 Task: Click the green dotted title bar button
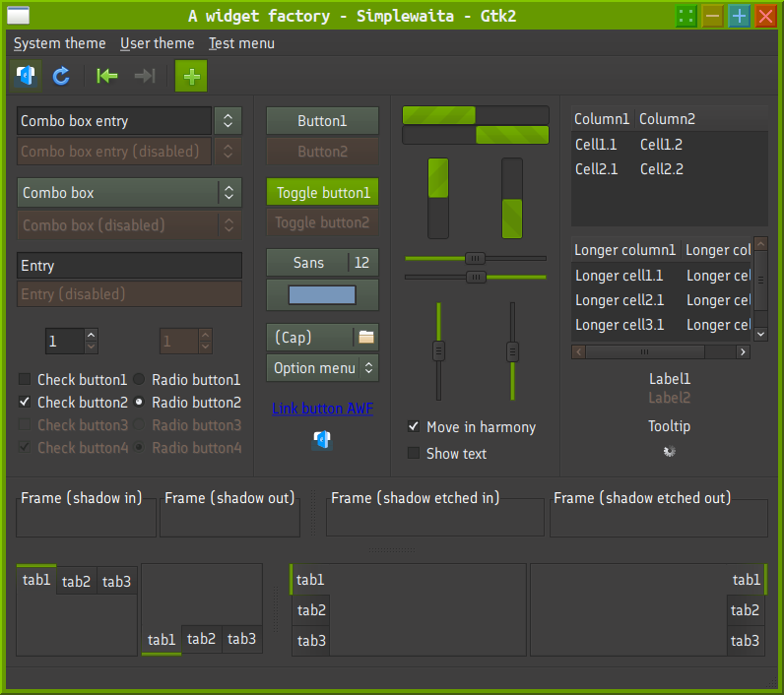point(686,16)
